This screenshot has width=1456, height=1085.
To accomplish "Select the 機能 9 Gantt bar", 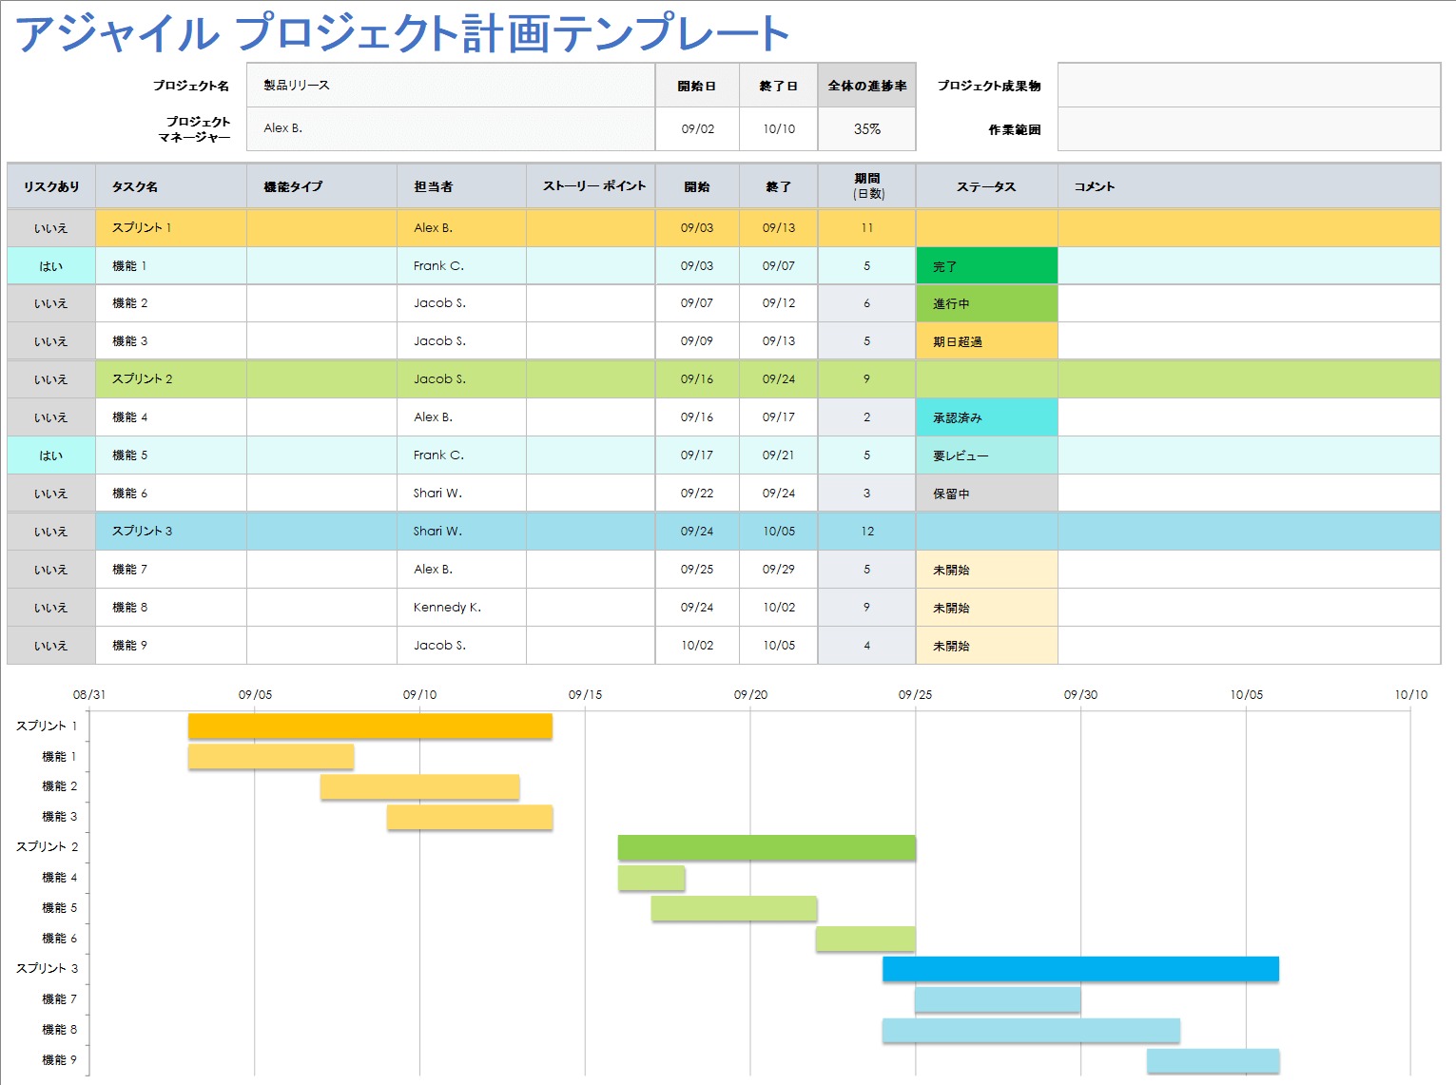I will click(x=1213, y=1060).
